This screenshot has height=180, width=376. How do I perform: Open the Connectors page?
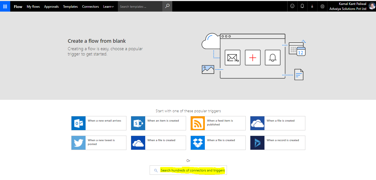90,7
